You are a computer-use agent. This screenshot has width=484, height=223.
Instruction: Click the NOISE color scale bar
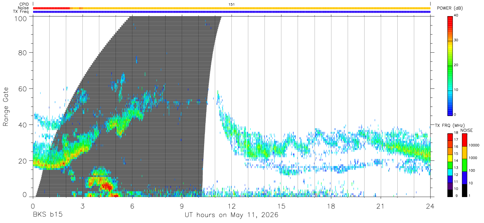465,165
